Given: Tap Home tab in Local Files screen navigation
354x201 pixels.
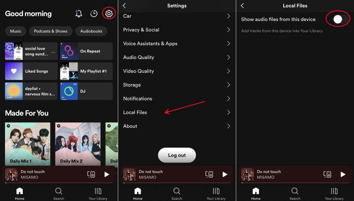Looking at the screenshot, I should point(256,194).
